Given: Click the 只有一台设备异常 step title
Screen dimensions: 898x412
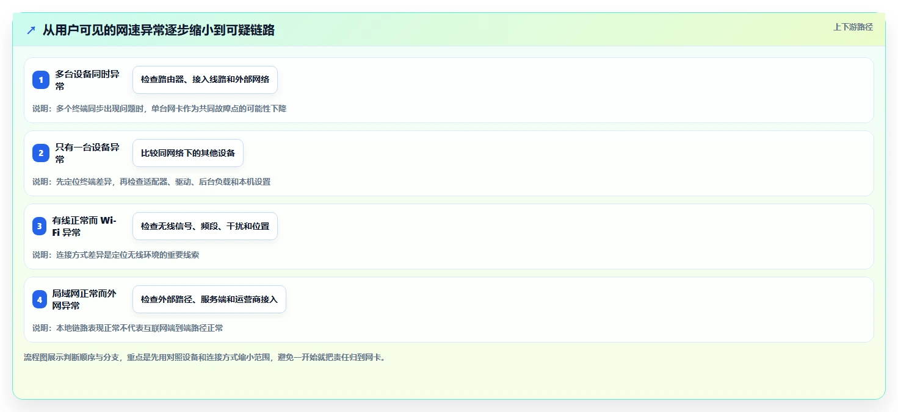Looking at the screenshot, I should (87, 153).
